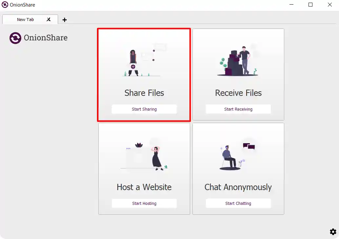
Task: Click the Receive Files illustration
Action: pyautogui.click(x=238, y=61)
